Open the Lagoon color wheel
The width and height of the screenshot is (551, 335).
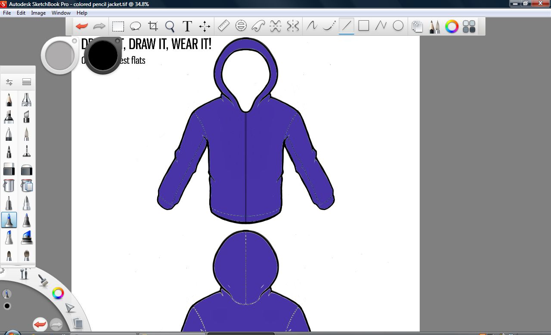click(58, 293)
